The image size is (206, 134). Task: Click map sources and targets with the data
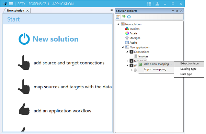[73, 87]
